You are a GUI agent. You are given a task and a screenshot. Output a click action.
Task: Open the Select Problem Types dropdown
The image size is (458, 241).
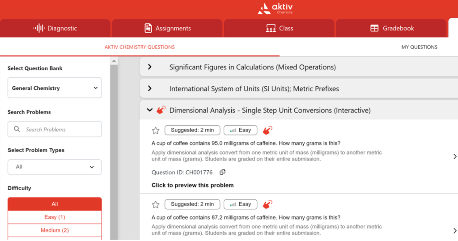point(55,167)
